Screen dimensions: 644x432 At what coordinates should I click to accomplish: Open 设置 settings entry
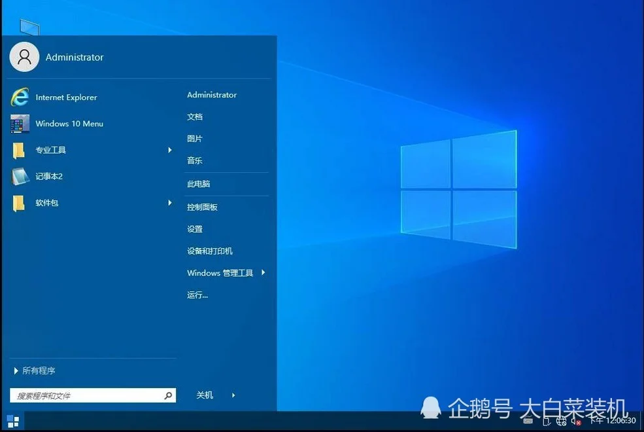pos(195,229)
